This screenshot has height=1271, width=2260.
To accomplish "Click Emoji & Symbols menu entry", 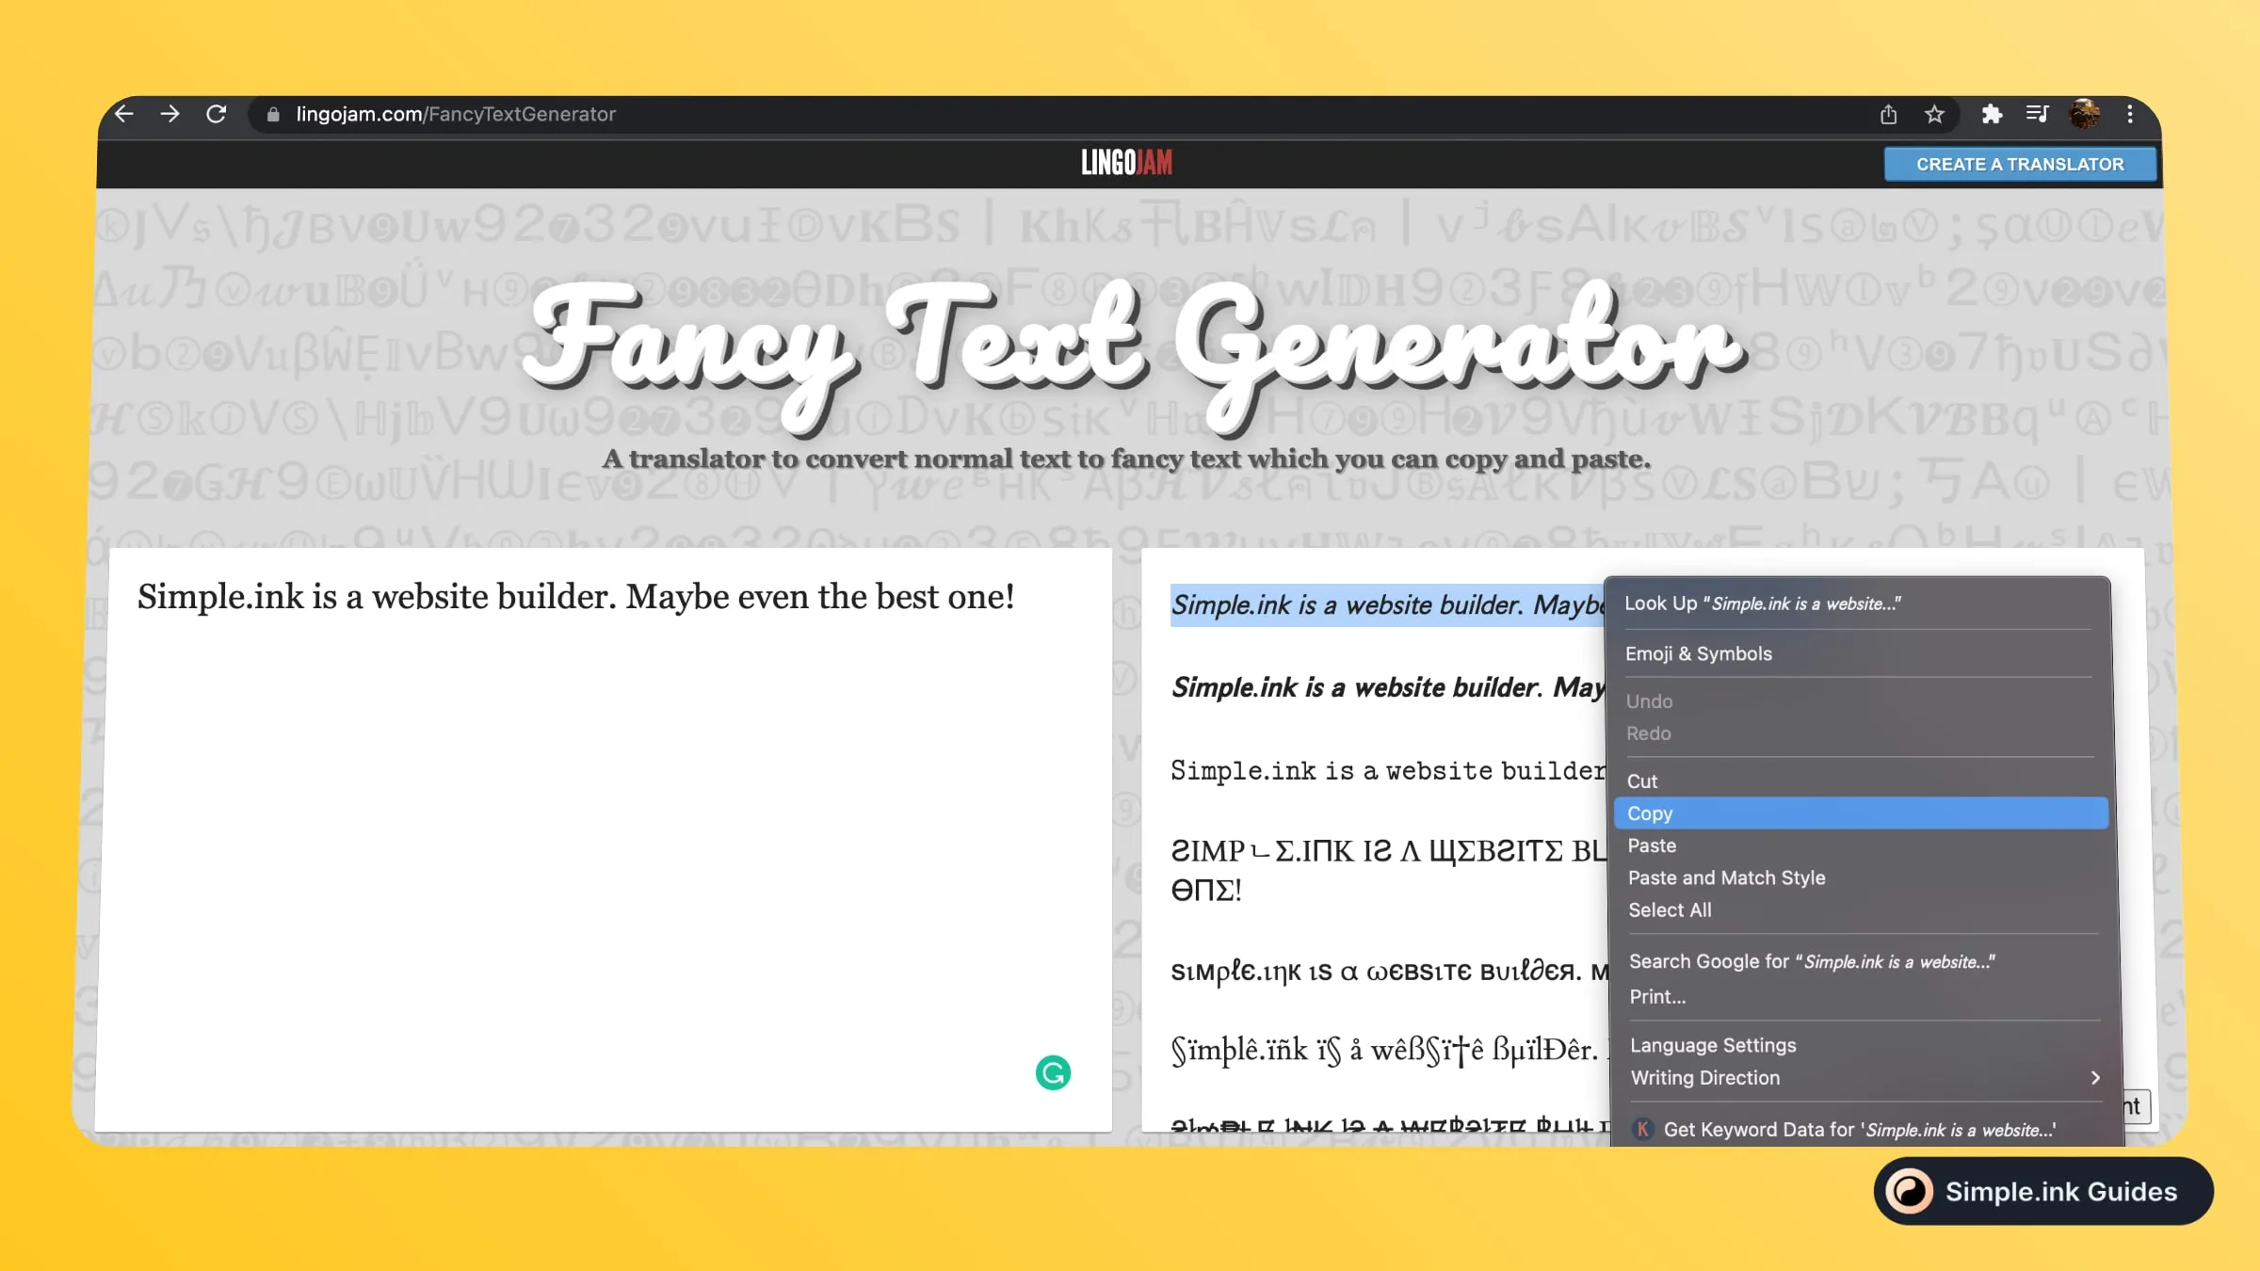I will point(1698,653).
